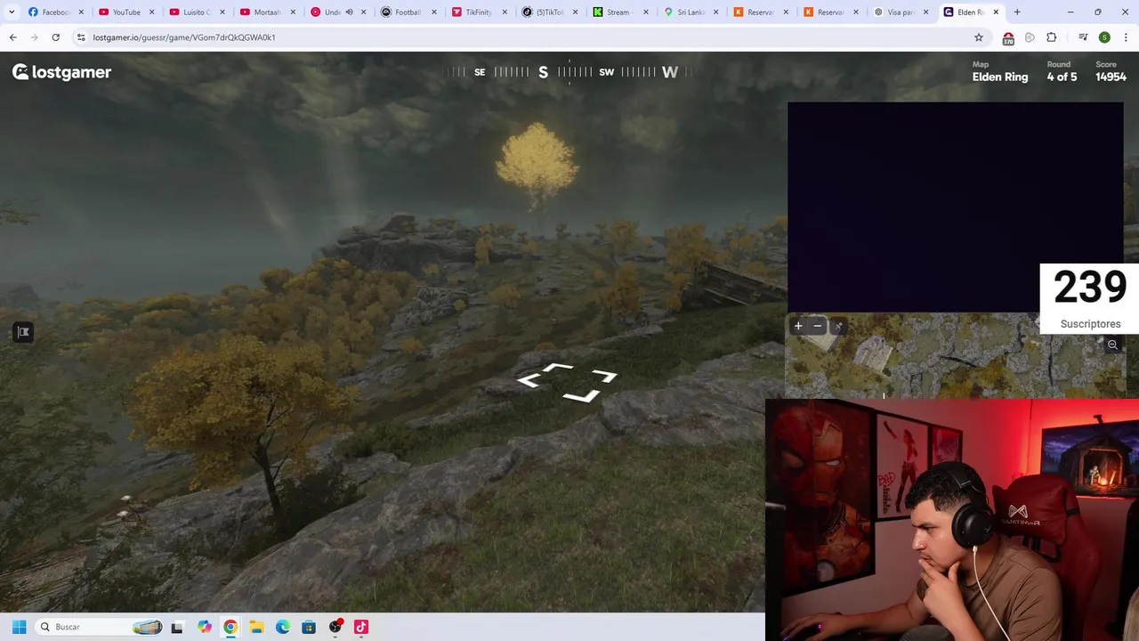The image size is (1139, 641).
Task: Click the lostgamer logo
Action: pyautogui.click(x=61, y=72)
